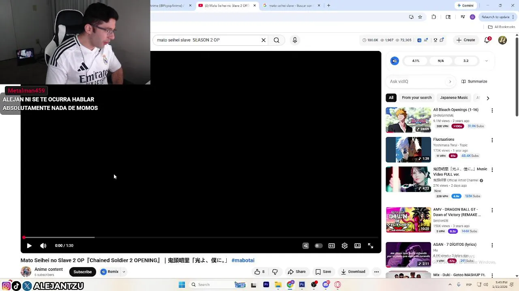Open File Explorer from taskbar
The image size is (519, 291).
(x=278, y=285)
